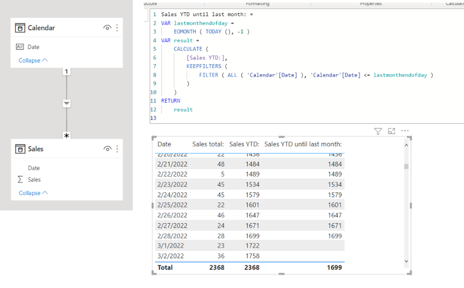Click the 2/21/2022 date cell
The width and height of the screenshot is (464, 288).
172,164
